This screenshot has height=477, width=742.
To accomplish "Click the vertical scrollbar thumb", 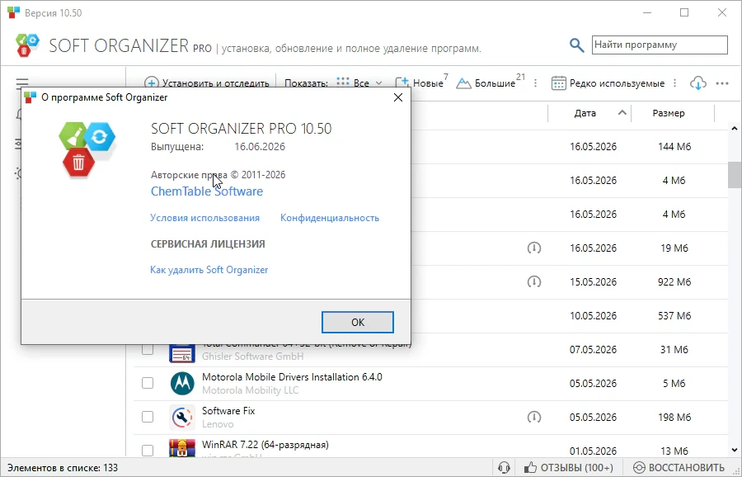I will (x=735, y=175).
